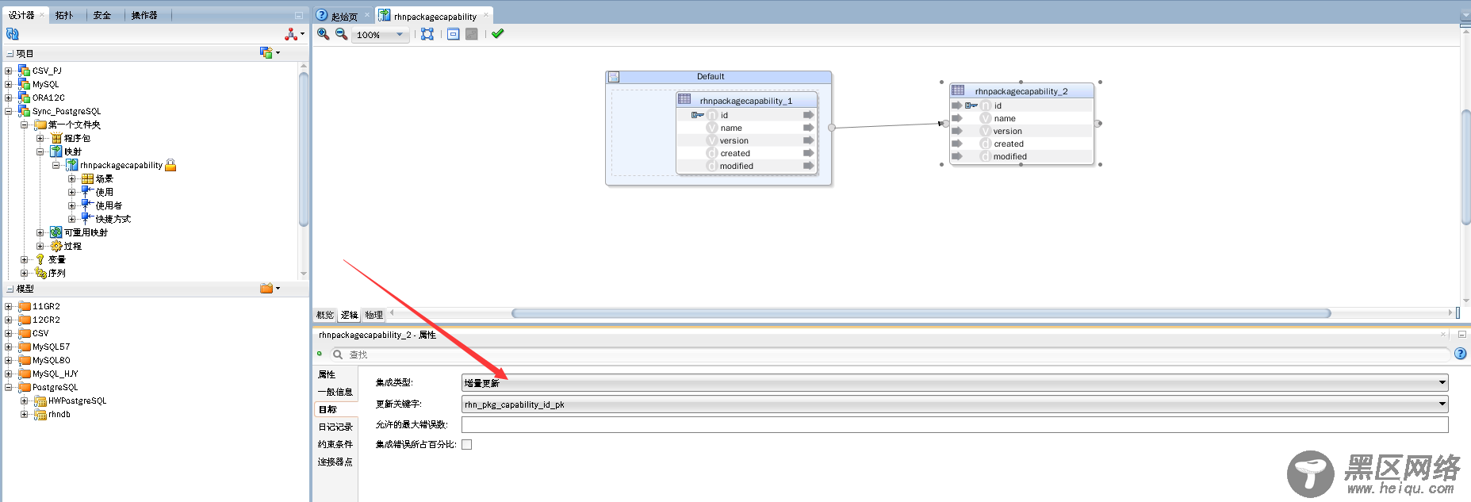Click output connector circle of Default dataset
The height and width of the screenshot is (502, 1471).
832,127
